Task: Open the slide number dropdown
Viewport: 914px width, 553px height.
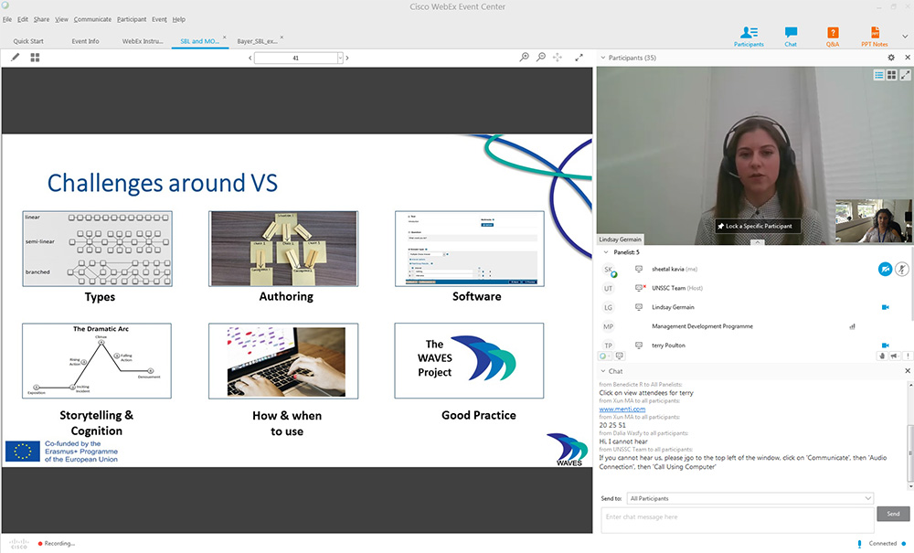Action: tap(340, 58)
